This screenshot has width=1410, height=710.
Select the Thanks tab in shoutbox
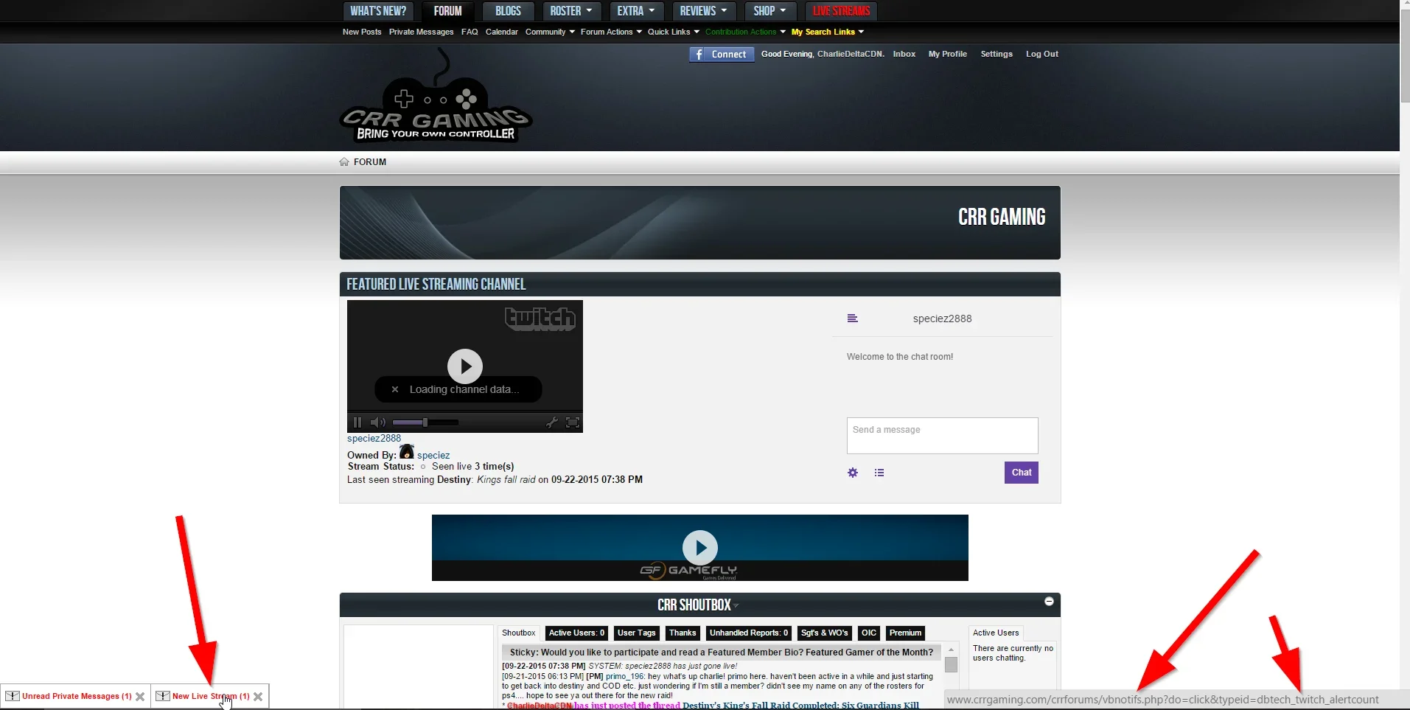pos(683,633)
